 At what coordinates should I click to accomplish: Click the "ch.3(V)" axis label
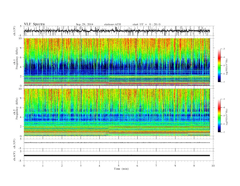[x=15, y=144]
